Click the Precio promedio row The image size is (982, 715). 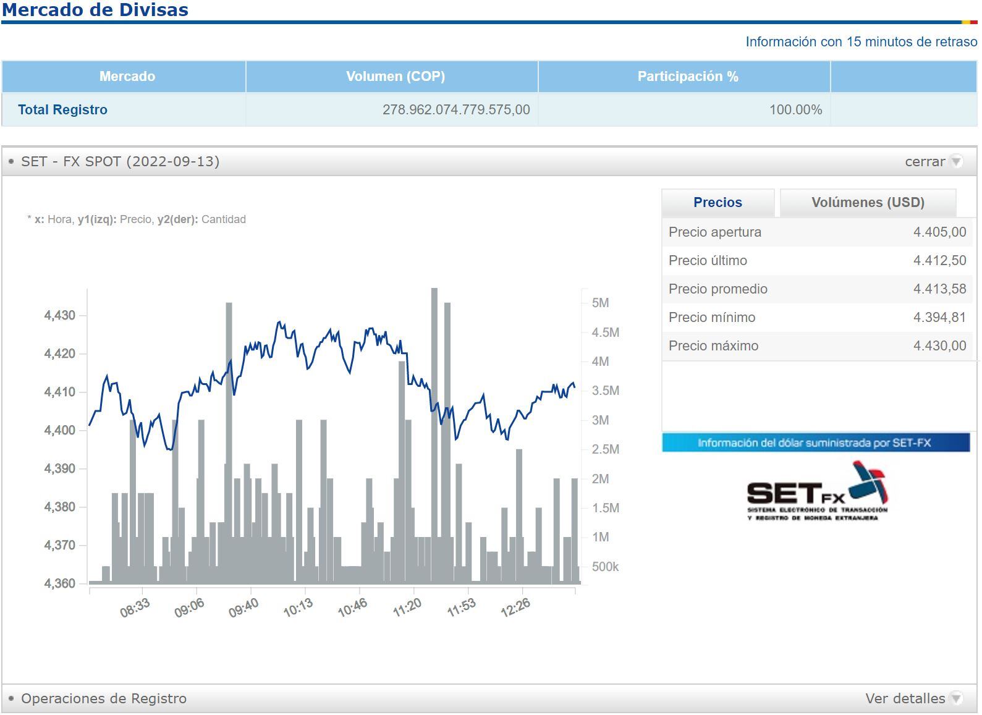tap(816, 289)
